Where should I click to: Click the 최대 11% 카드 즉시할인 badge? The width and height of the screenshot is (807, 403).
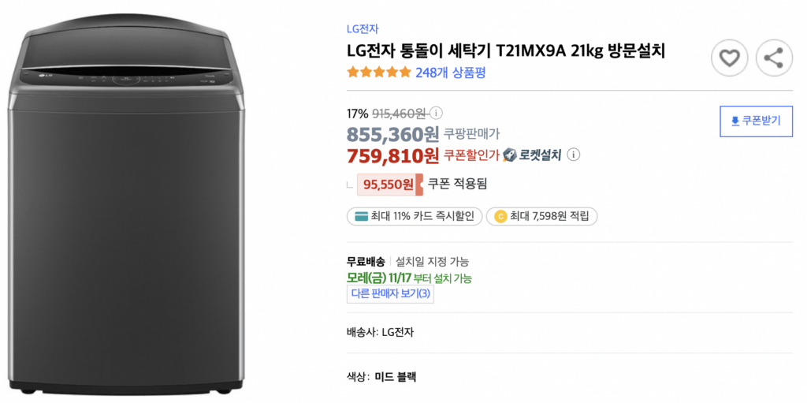pos(415,216)
